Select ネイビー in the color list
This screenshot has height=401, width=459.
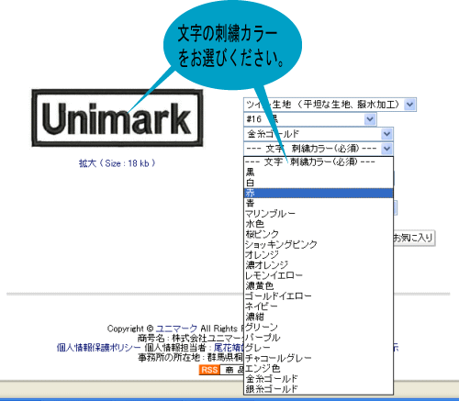coord(319,306)
